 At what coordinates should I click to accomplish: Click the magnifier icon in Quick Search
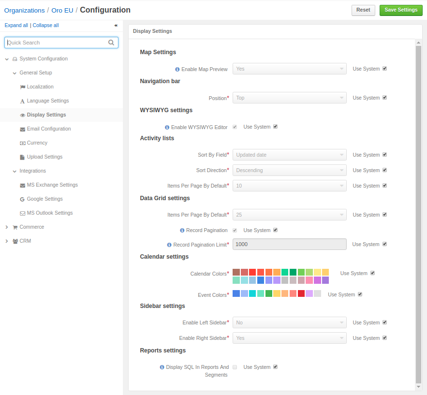coord(111,43)
